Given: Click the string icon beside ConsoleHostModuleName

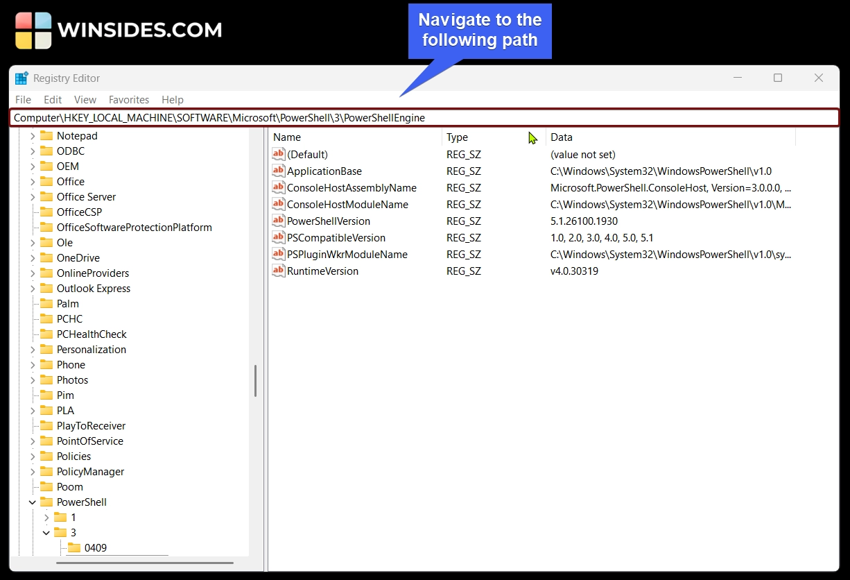Looking at the screenshot, I should (279, 204).
